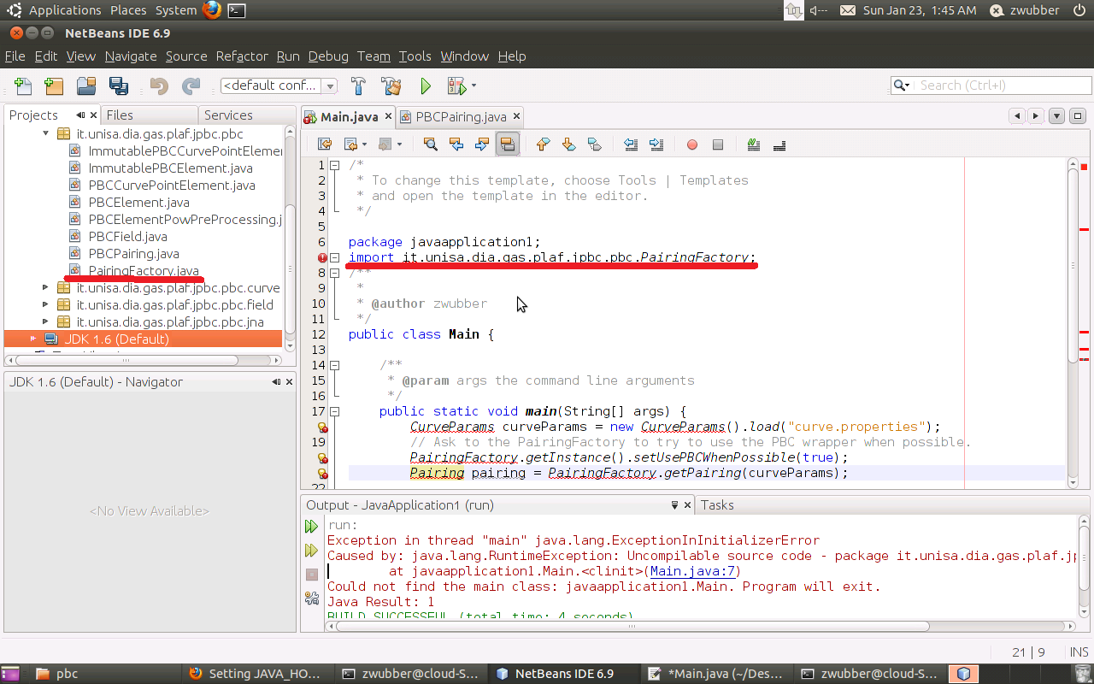This screenshot has width=1094, height=684.
Task: Collapse the it.unisa.dia.gas.plaf.jpbc.pbc package node
Action: tap(45, 134)
